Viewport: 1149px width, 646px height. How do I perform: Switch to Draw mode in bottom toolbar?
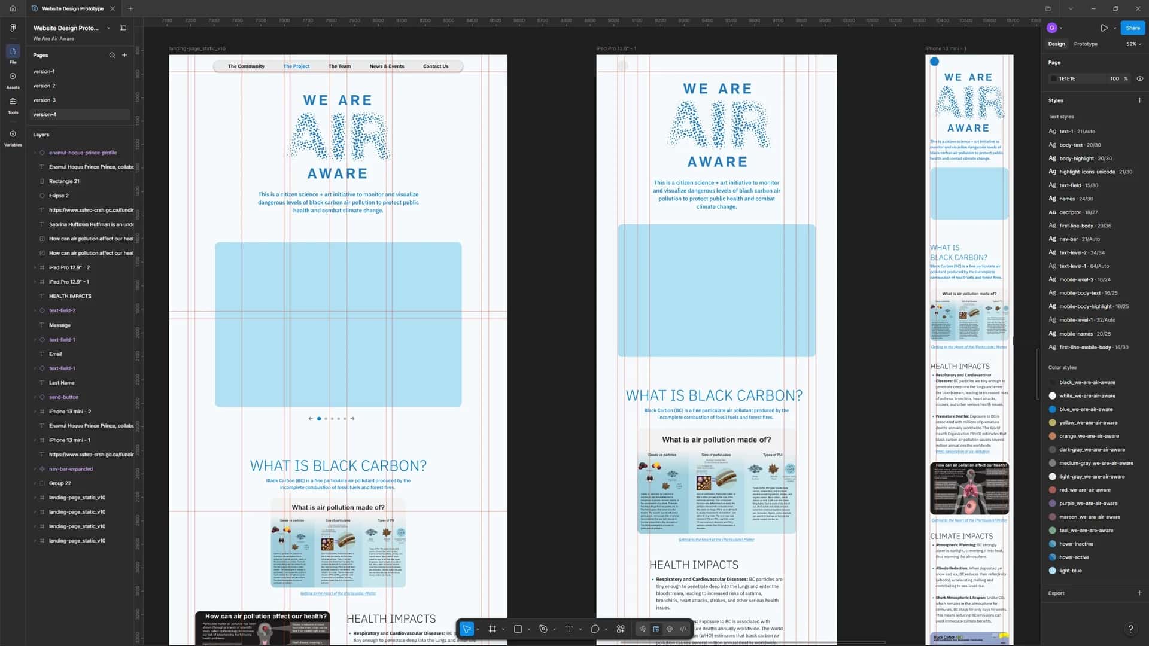643,629
